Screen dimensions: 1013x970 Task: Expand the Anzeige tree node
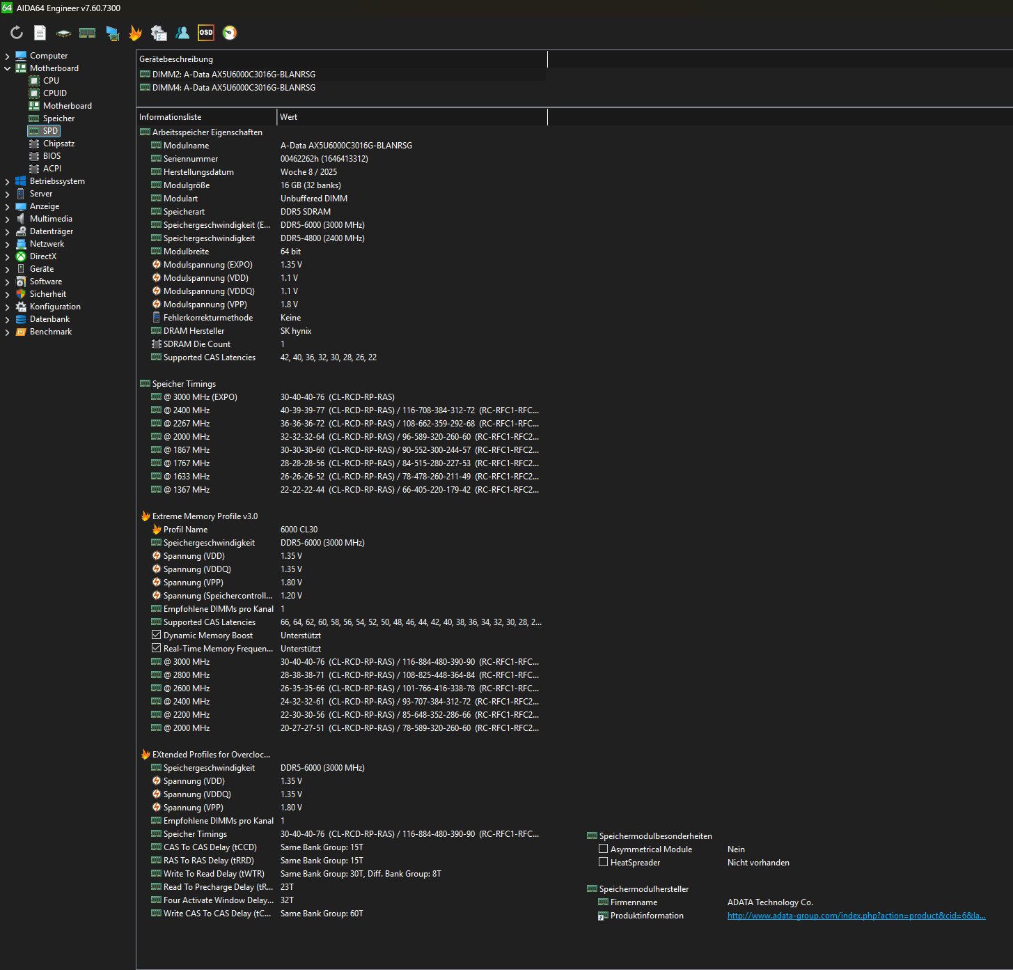(7, 206)
